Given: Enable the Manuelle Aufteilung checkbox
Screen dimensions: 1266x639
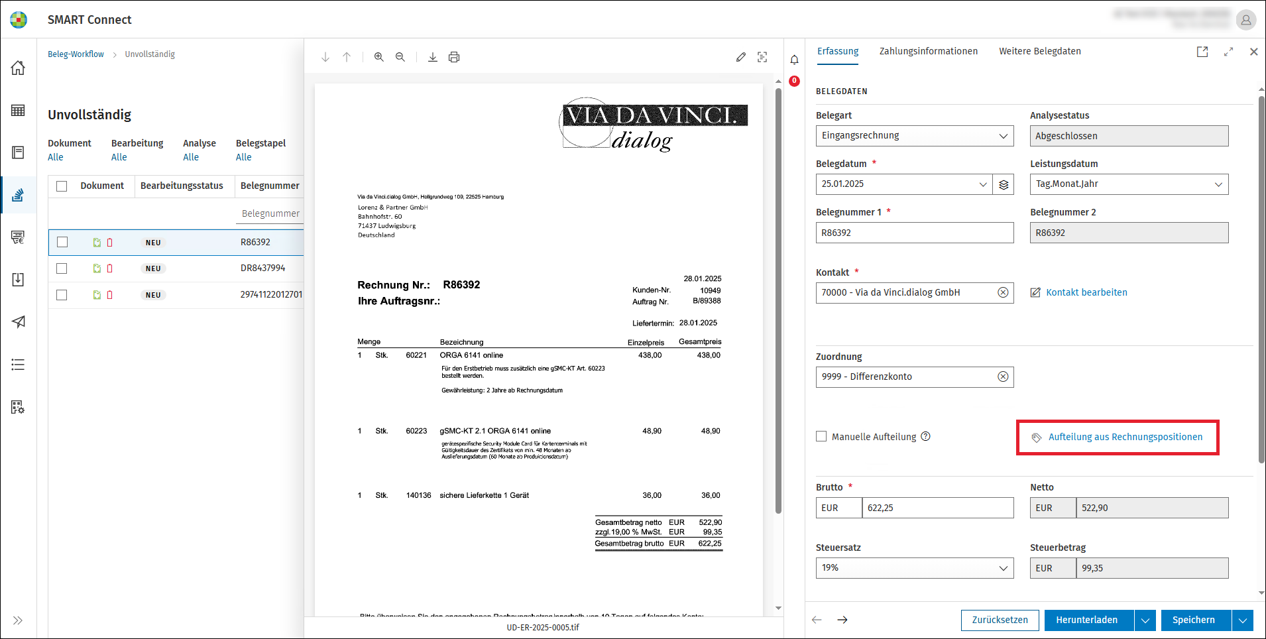Looking at the screenshot, I should coord(821,436).
